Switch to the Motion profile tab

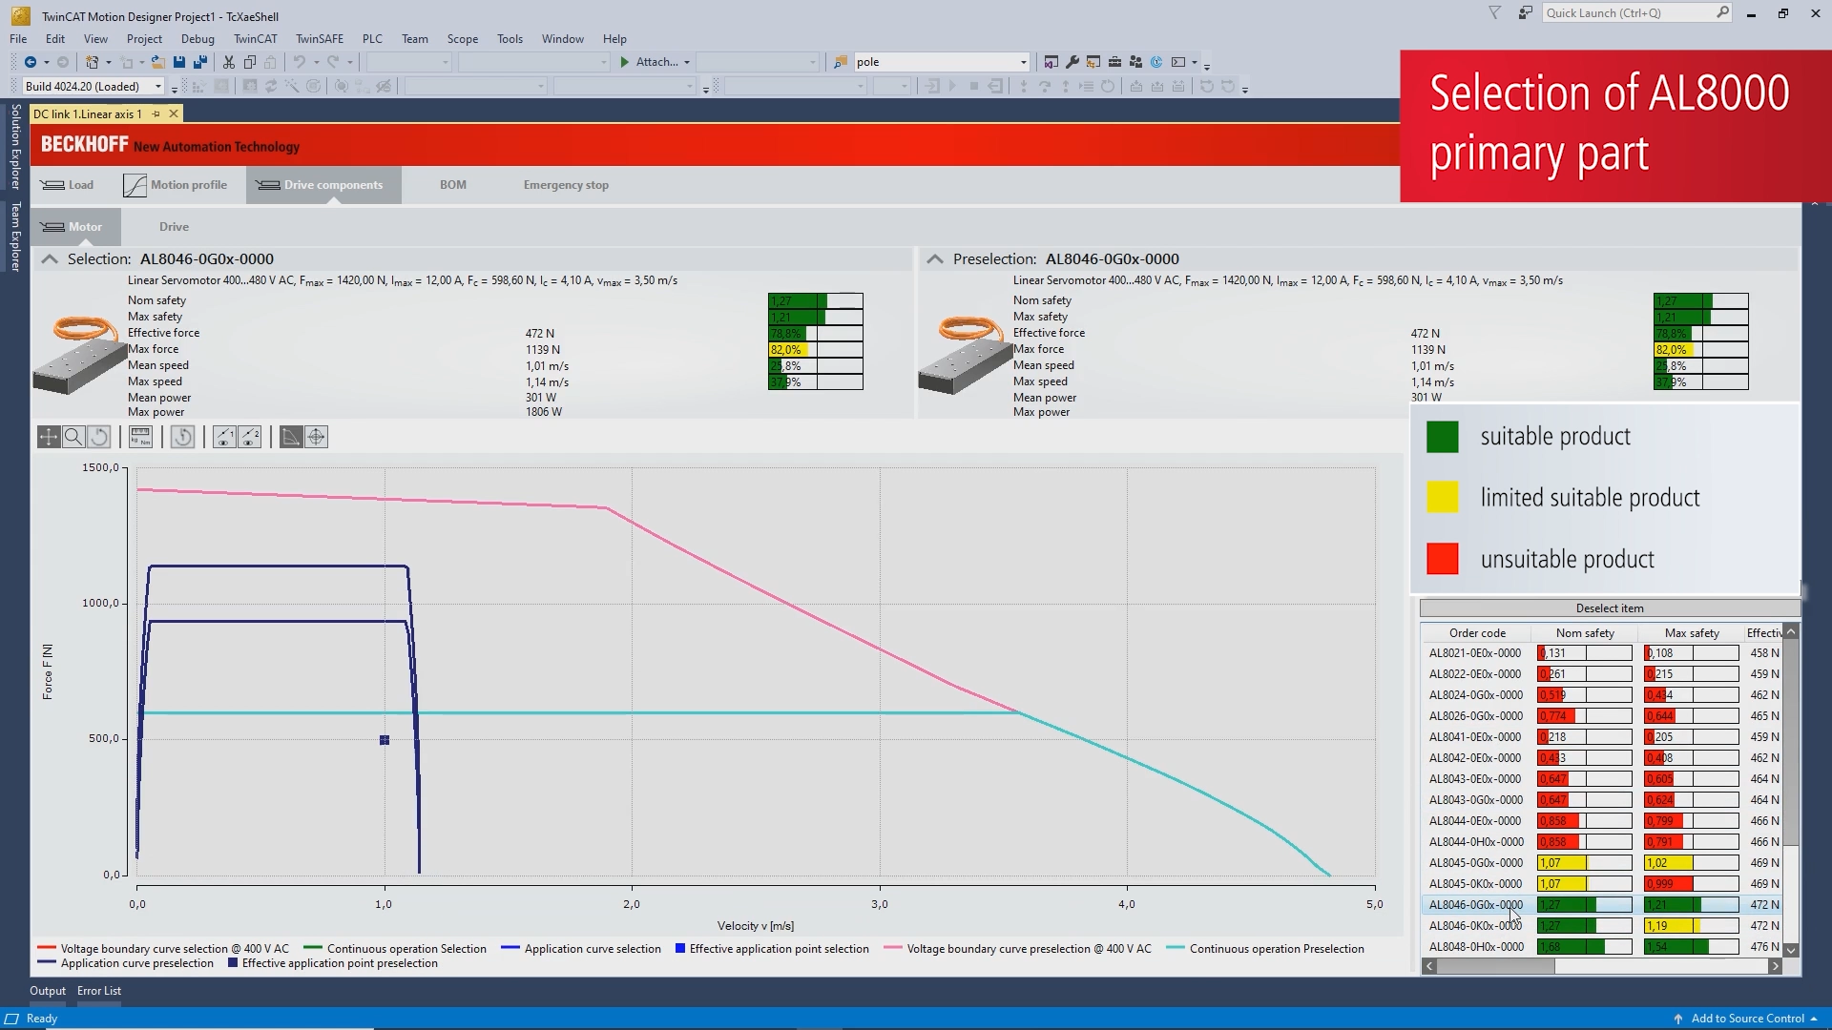point(177,185)
